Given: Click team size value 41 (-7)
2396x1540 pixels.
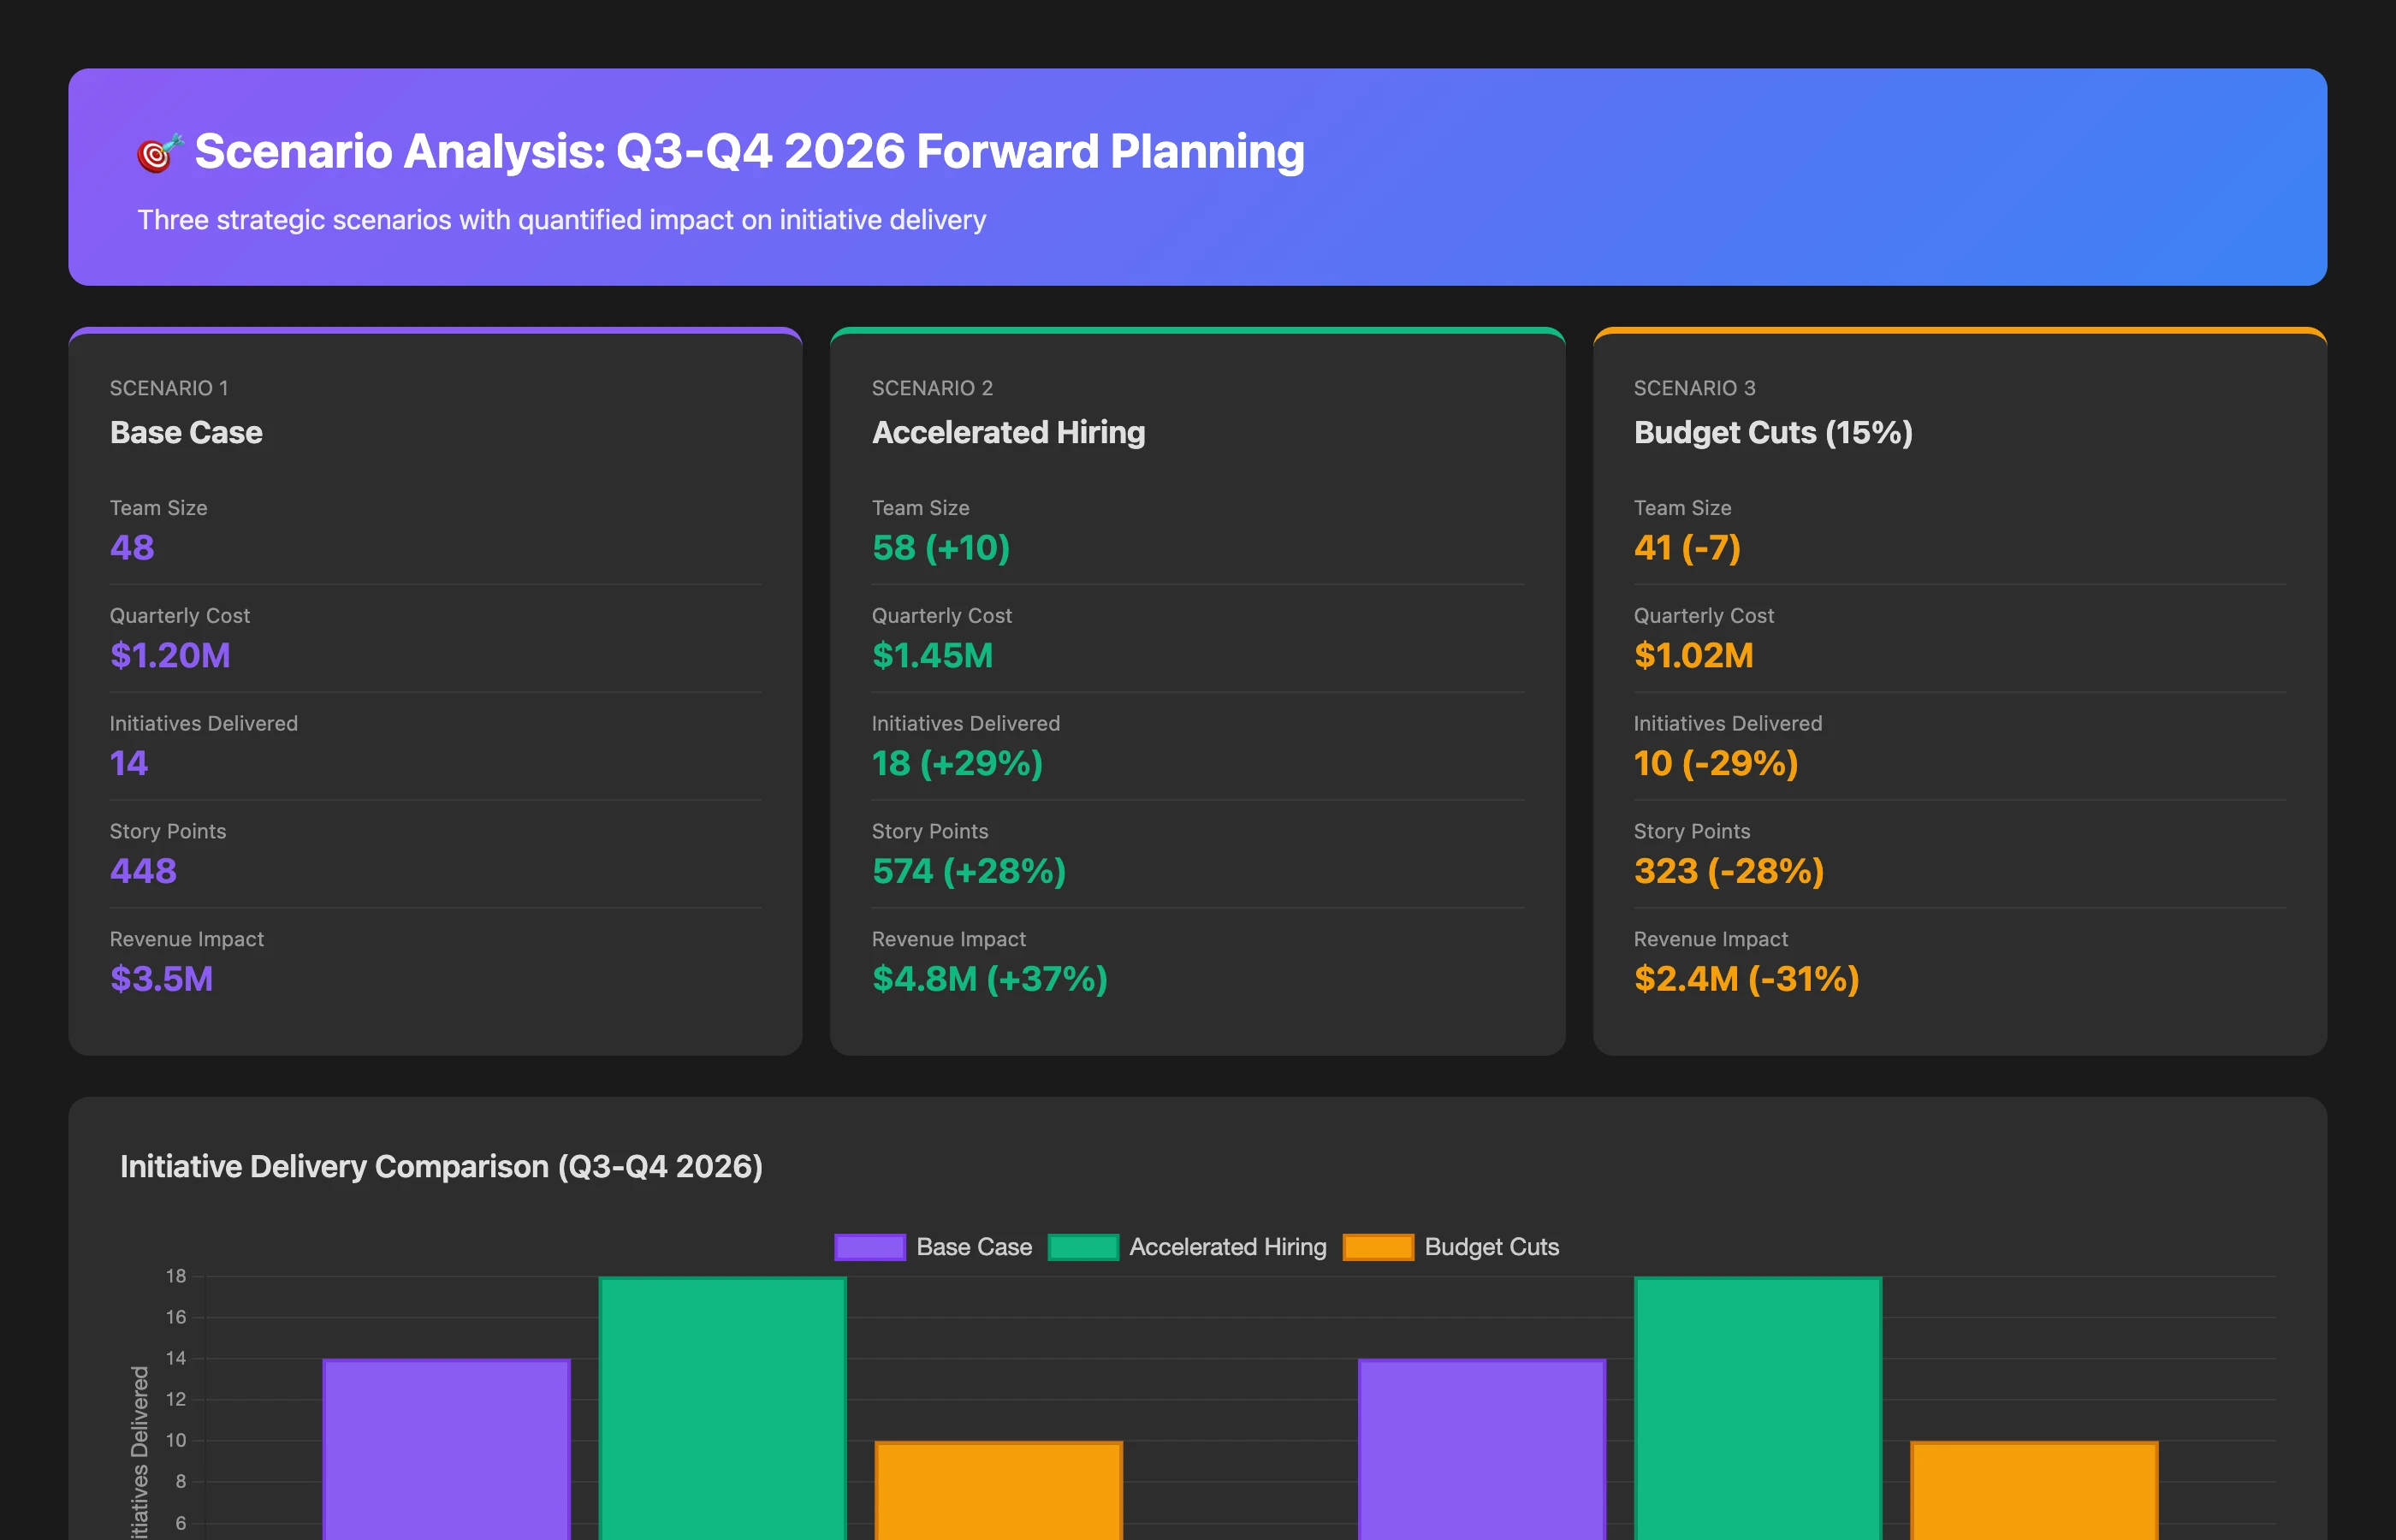Looking at the screenshot, I should coord(1687,547).
